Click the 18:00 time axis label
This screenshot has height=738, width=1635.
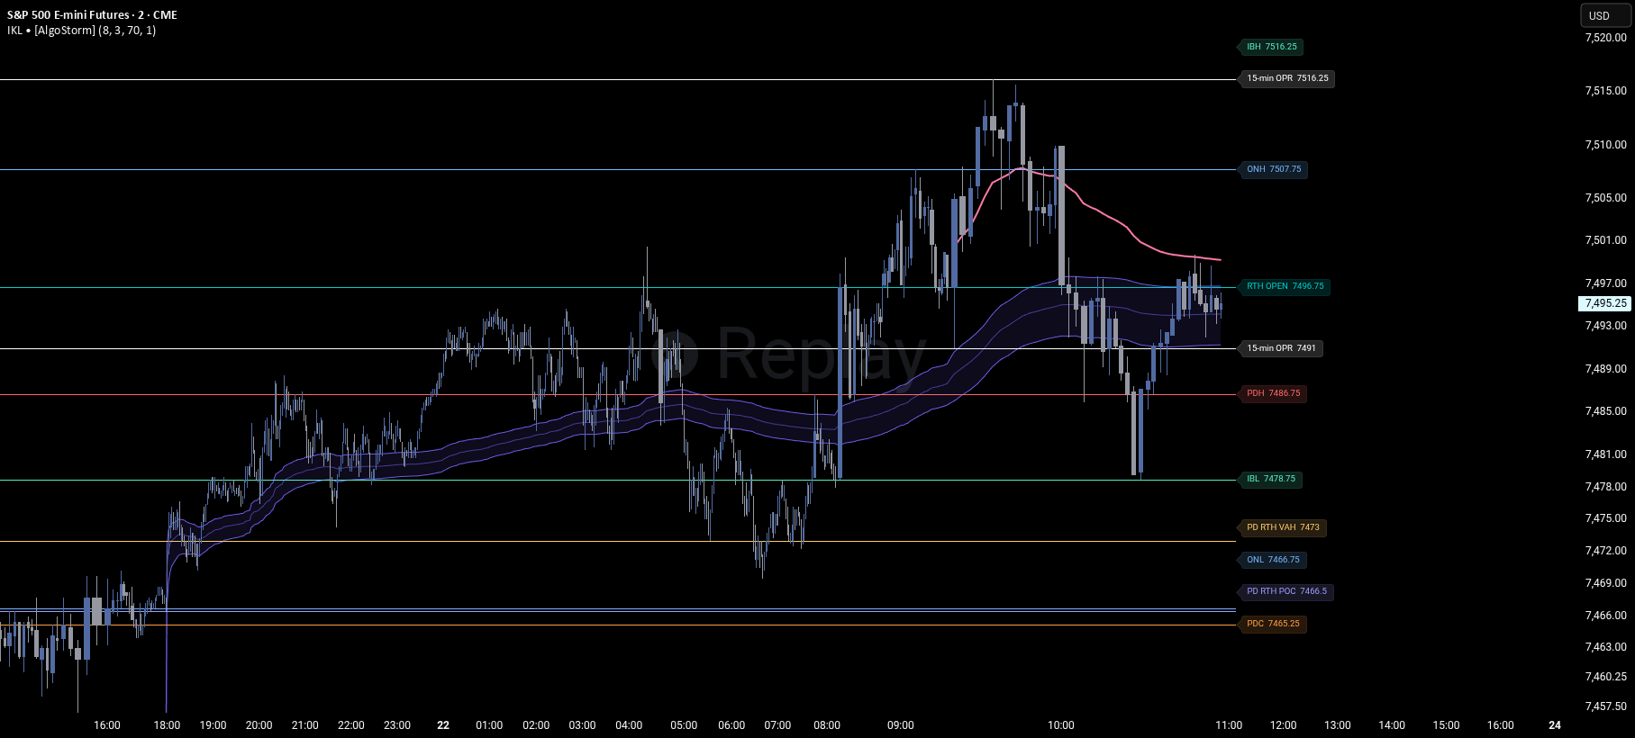[x=167, y=725]
